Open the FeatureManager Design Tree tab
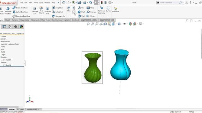The width and height of the screenshot is (202, 113). pyautogui.click(x=4, y=26)
